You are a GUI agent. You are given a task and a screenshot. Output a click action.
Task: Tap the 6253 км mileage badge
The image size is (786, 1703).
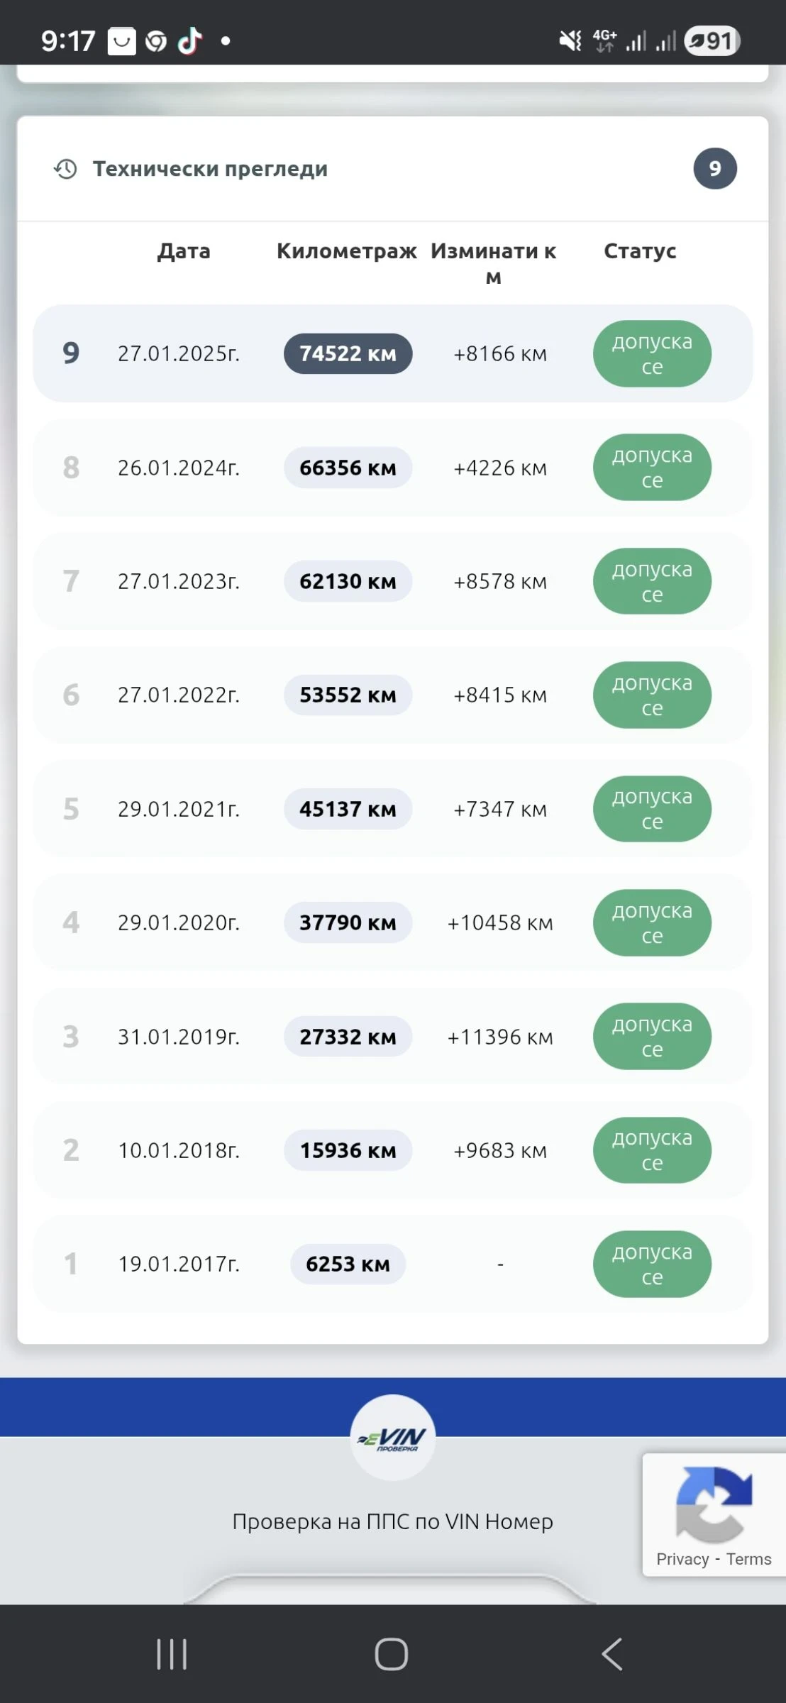[348, 1264]
